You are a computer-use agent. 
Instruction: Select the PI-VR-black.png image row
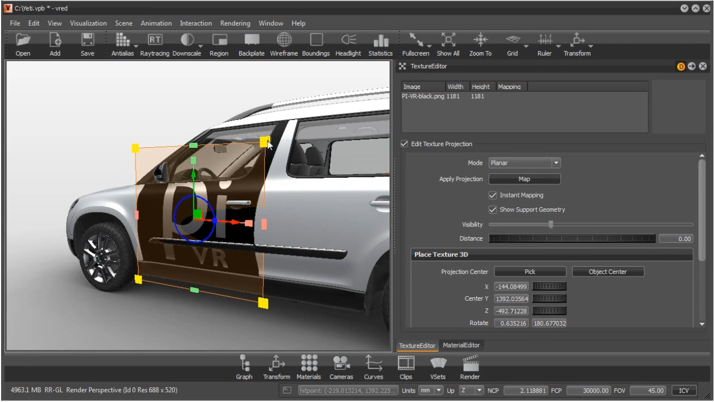(524, 96)
